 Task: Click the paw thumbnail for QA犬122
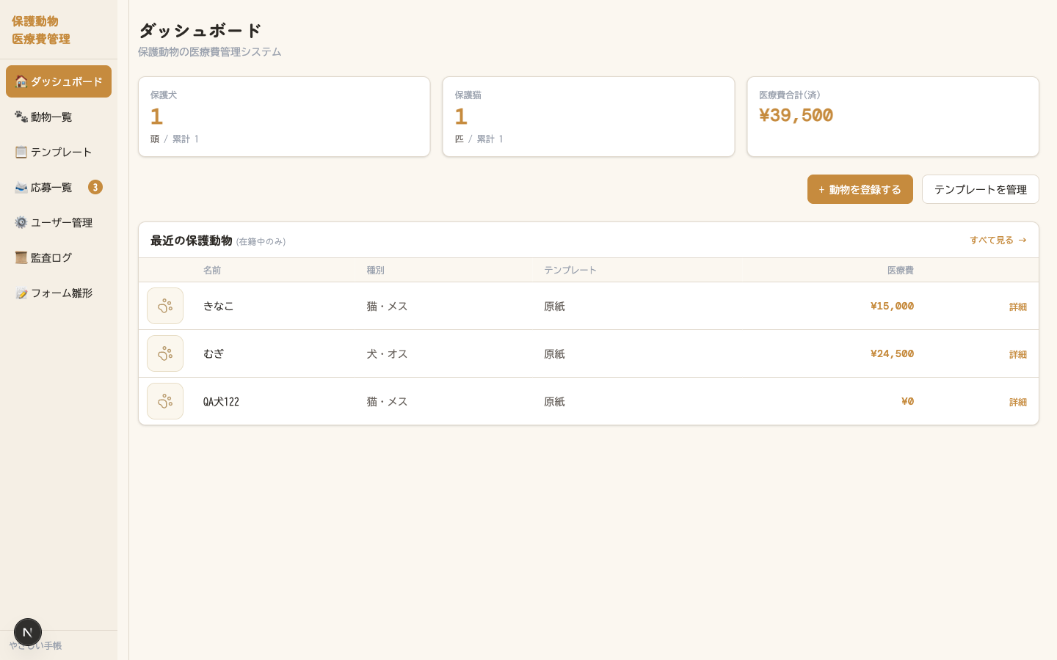tap(165, 401)
